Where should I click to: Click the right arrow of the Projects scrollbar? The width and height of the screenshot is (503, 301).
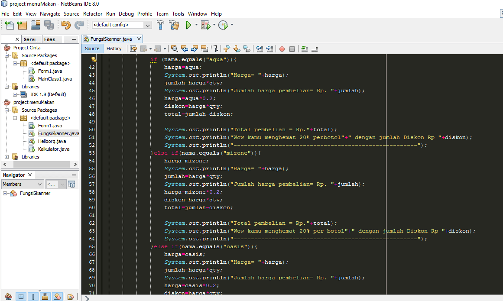pyautogui.click(x=75, y=165)
